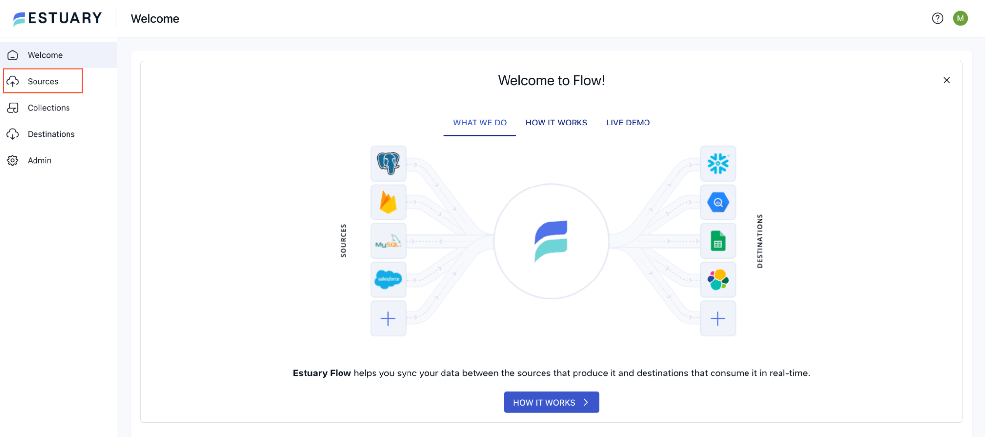Select the Snowflake destination icon
985x437 pixels.
pyautogui.click(x=718, y=163)
